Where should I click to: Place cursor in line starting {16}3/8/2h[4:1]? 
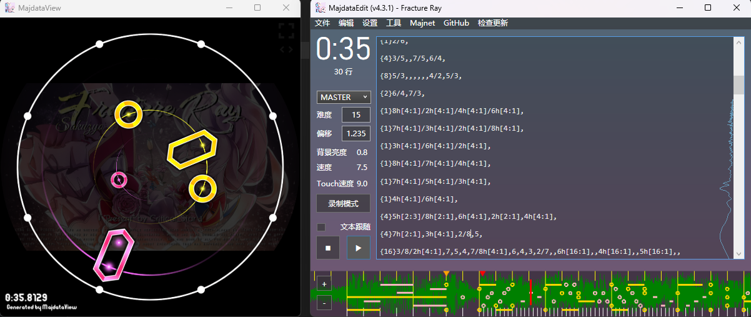(x=530, y=251)
